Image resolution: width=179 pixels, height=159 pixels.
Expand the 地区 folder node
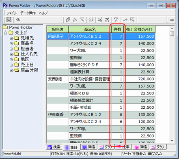tap(11, 60)
